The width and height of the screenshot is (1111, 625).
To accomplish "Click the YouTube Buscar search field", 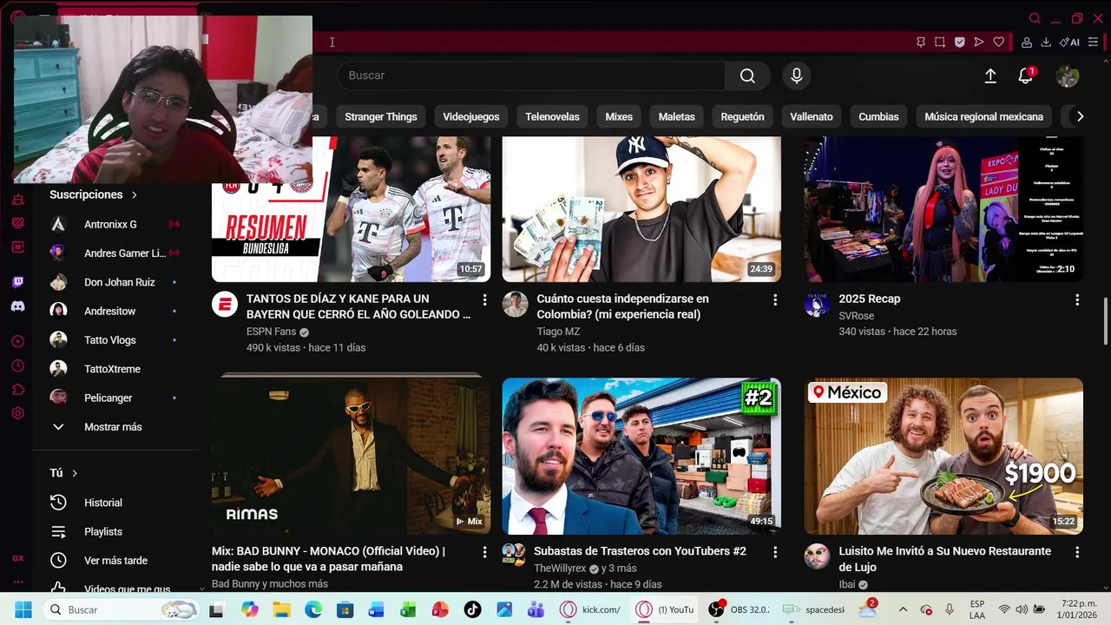I will point(530,76).
